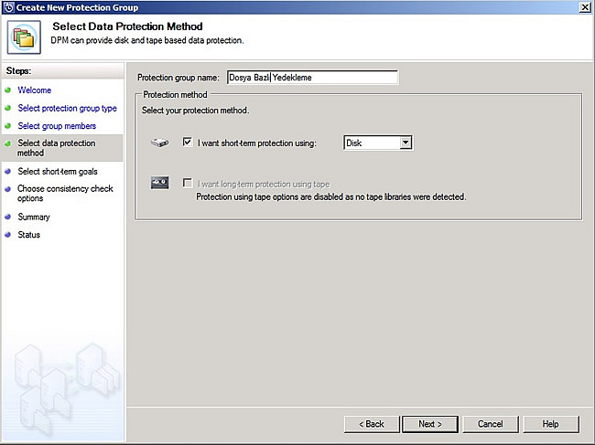Viewport: 595px width, 445px height.
Task: Select the Choose consistency check options step
Action: [x=65, y=193]
